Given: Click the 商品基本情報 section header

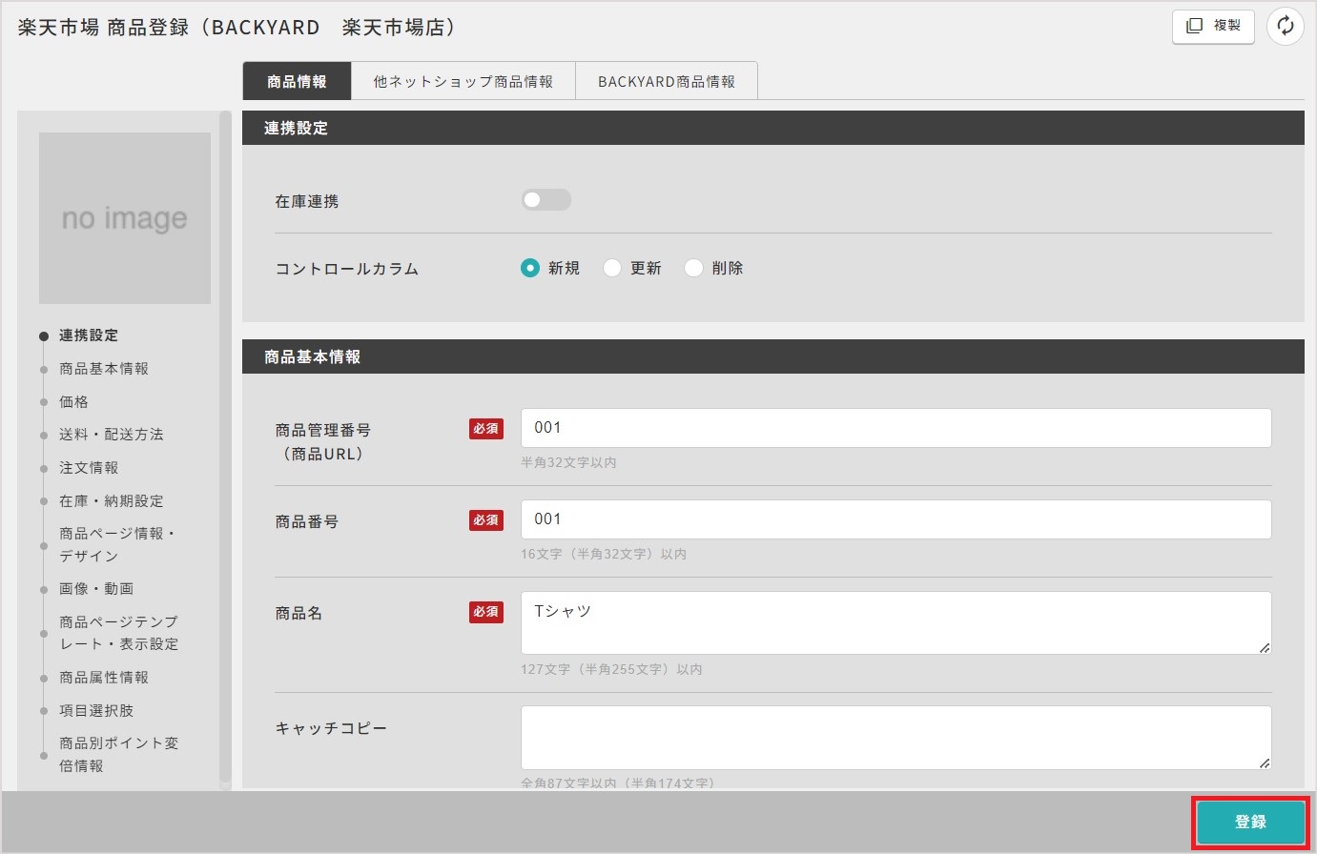Looking at the screenshot, I should [x=773, y=356].
